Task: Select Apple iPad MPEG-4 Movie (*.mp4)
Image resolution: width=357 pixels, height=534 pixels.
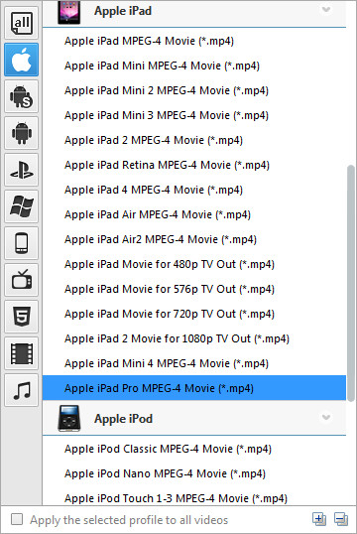Action: [194, 41]
